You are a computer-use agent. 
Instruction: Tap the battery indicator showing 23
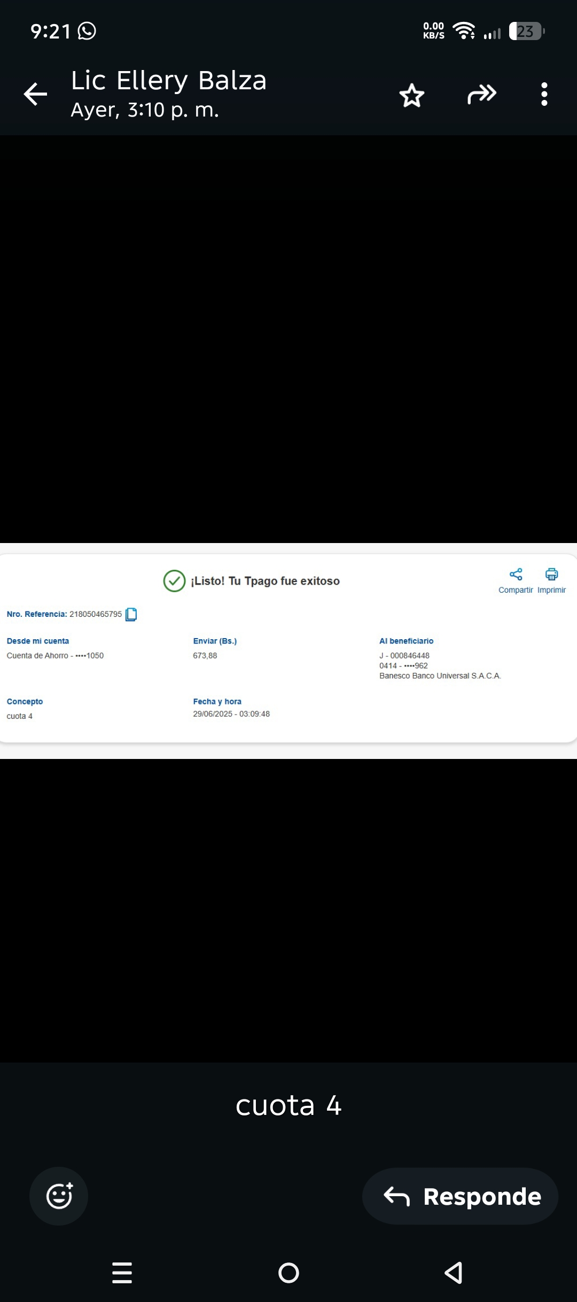click(x=526, y=31)
